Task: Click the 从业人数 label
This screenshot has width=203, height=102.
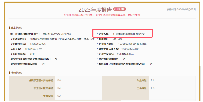Action: 16,49
